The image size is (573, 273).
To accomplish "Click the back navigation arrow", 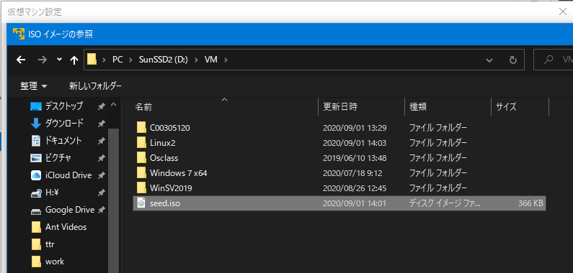I will pyautogui.click(x=21, y=60).
